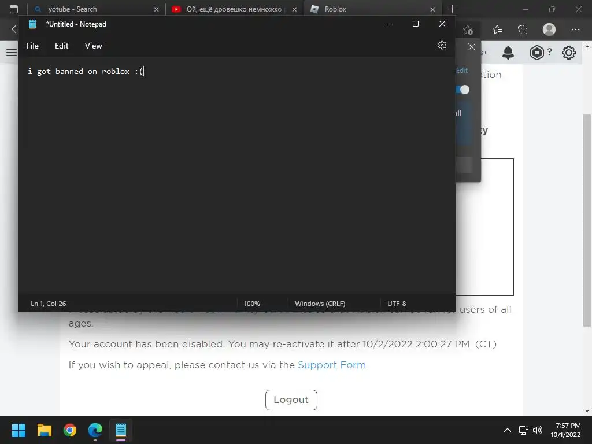Open Edge Collections icon

[523, 29]
